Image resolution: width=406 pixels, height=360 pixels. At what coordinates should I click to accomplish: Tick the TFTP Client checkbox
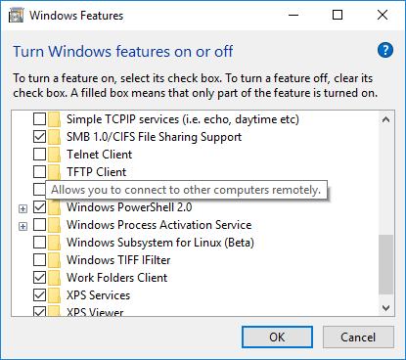pyautogui.click(x=39, y=171)
